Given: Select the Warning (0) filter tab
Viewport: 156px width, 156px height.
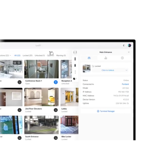Looking at the screenshot, I should tap(61, 56).
